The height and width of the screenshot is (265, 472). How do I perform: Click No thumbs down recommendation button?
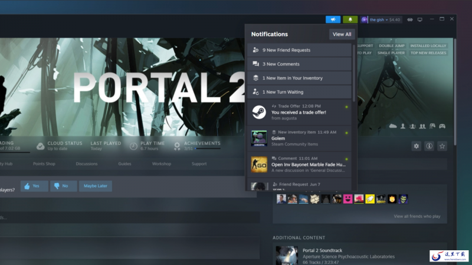pos(64,186)
